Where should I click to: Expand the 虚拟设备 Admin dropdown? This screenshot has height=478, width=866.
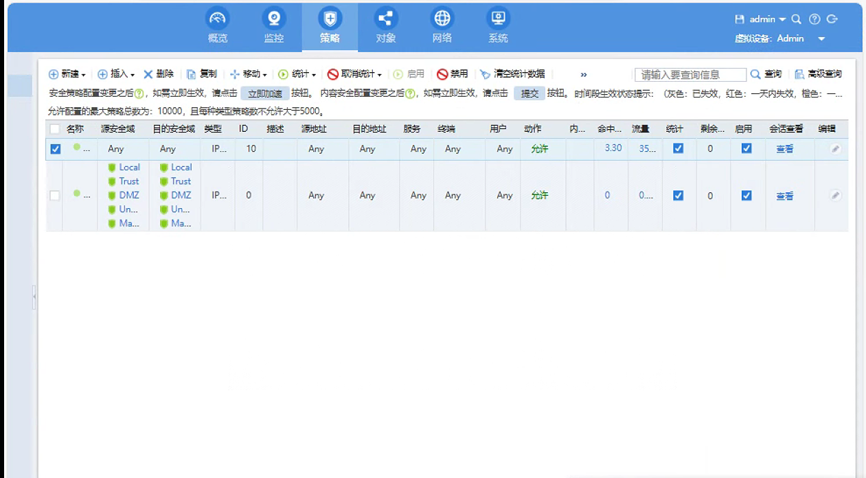coord(821,39)
